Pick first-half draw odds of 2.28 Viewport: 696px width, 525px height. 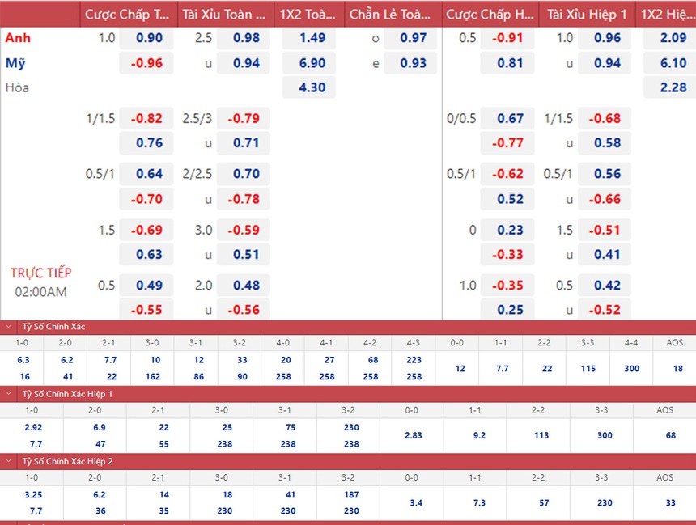coord(673,87)
